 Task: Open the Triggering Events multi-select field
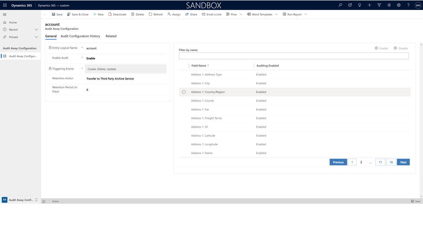point(126,69)
